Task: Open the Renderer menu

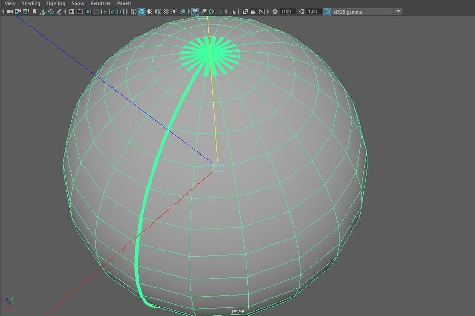Action: pos(101,3)
